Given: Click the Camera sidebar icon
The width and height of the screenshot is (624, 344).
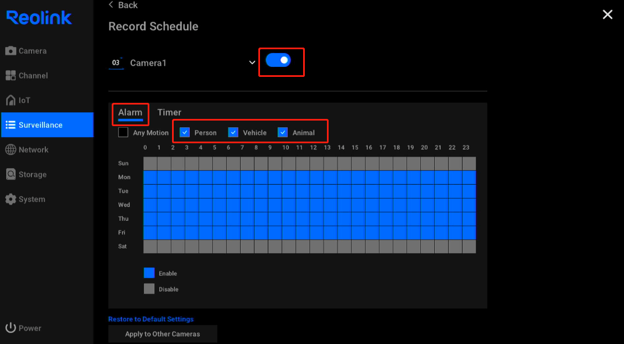Looking at the screenshot, I should coord(11,51).
